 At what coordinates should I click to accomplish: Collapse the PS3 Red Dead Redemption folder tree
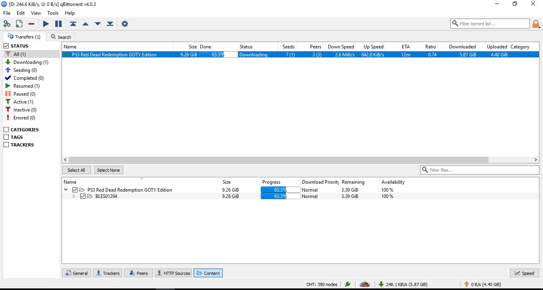[66, 190]
